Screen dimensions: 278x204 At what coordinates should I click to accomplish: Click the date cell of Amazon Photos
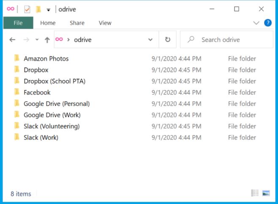point(177,59)
